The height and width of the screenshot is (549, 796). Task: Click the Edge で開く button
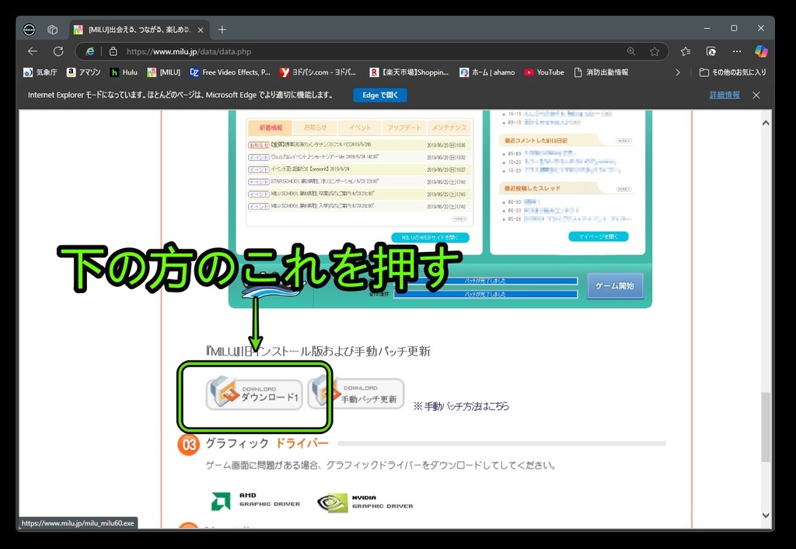point(380,95)
